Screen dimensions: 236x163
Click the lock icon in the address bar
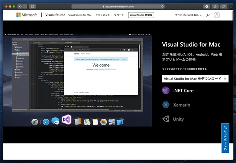tap(103, 7)
